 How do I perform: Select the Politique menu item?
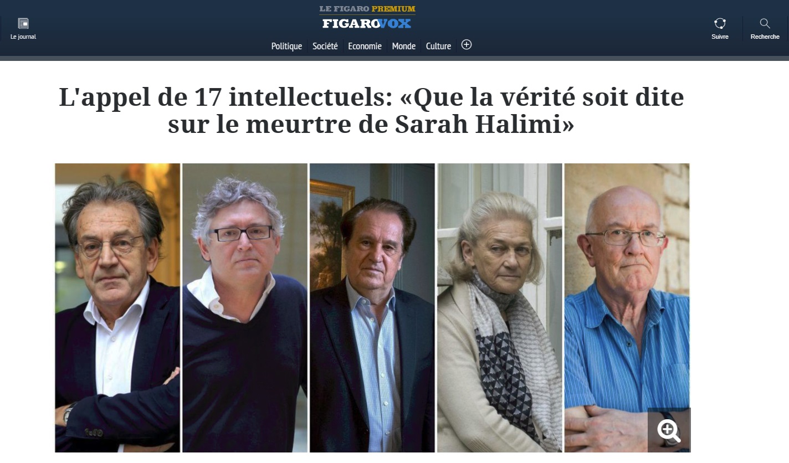(286, 46)
